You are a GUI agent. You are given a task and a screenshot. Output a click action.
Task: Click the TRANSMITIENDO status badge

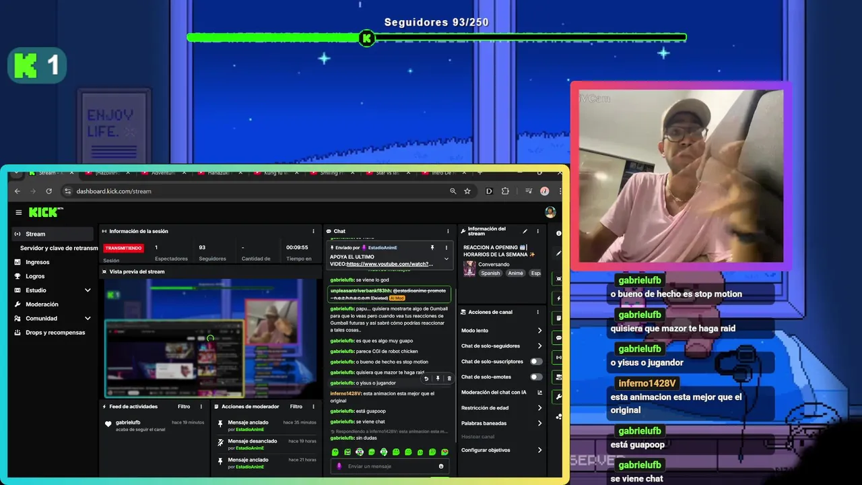tap(123, 248)
